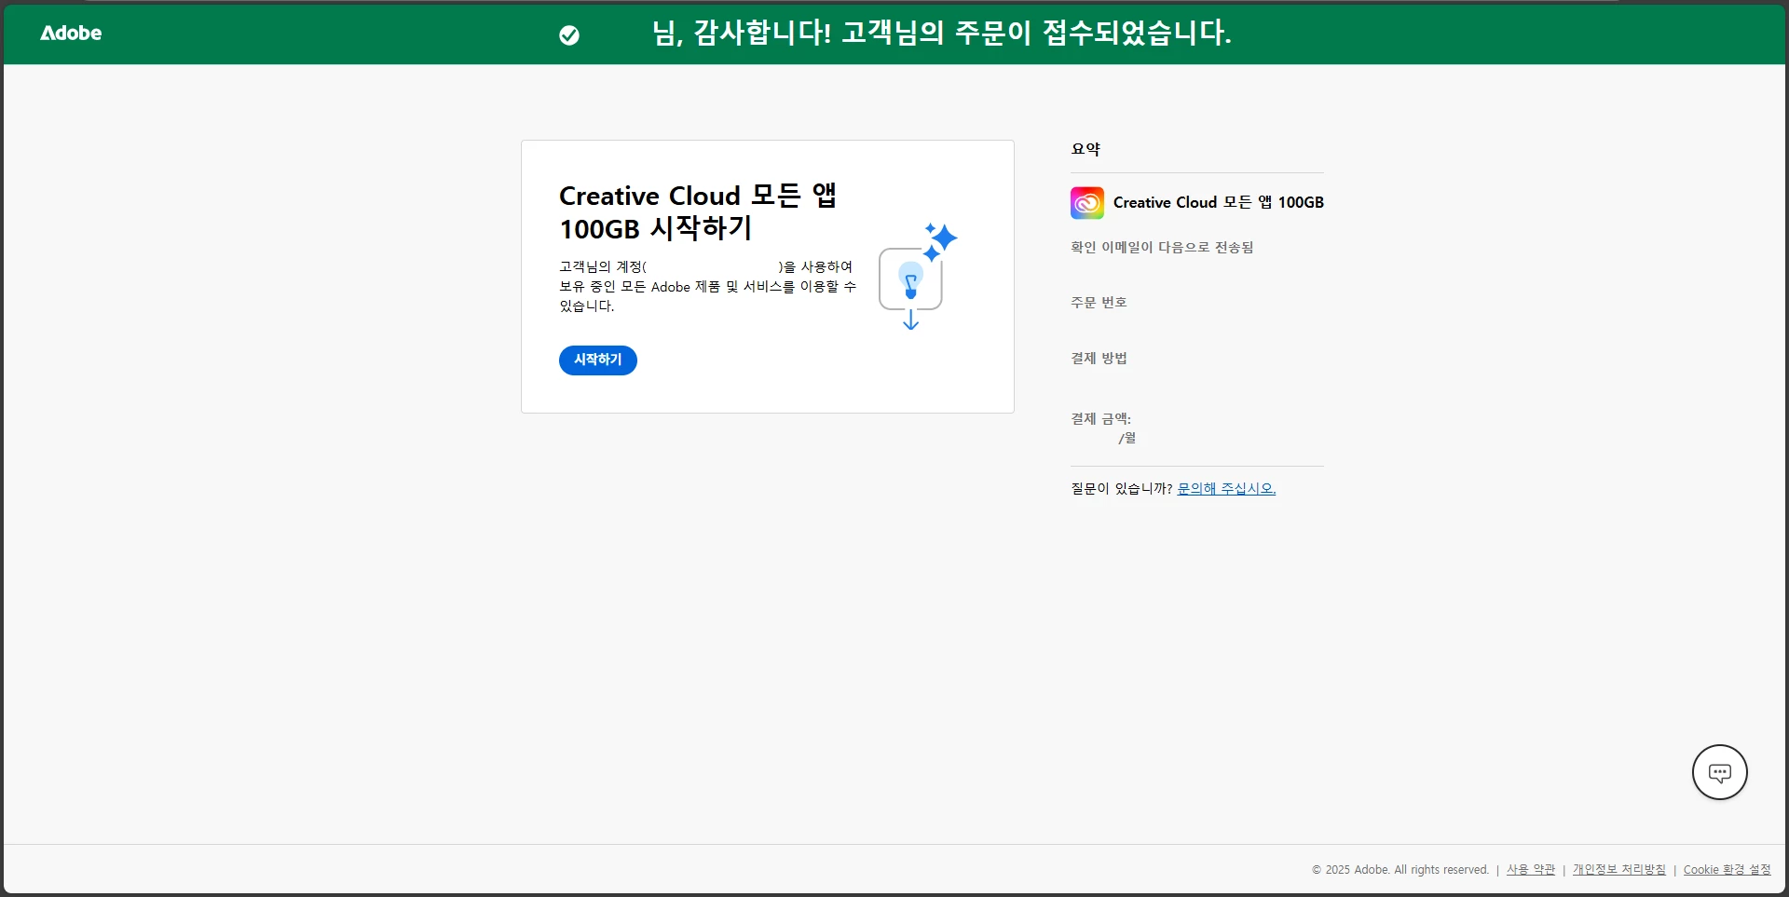1789x897 pixels.
Task: Click the 확인 이메일이 다음으로 전송됨 label
Action: point(1162,248)
